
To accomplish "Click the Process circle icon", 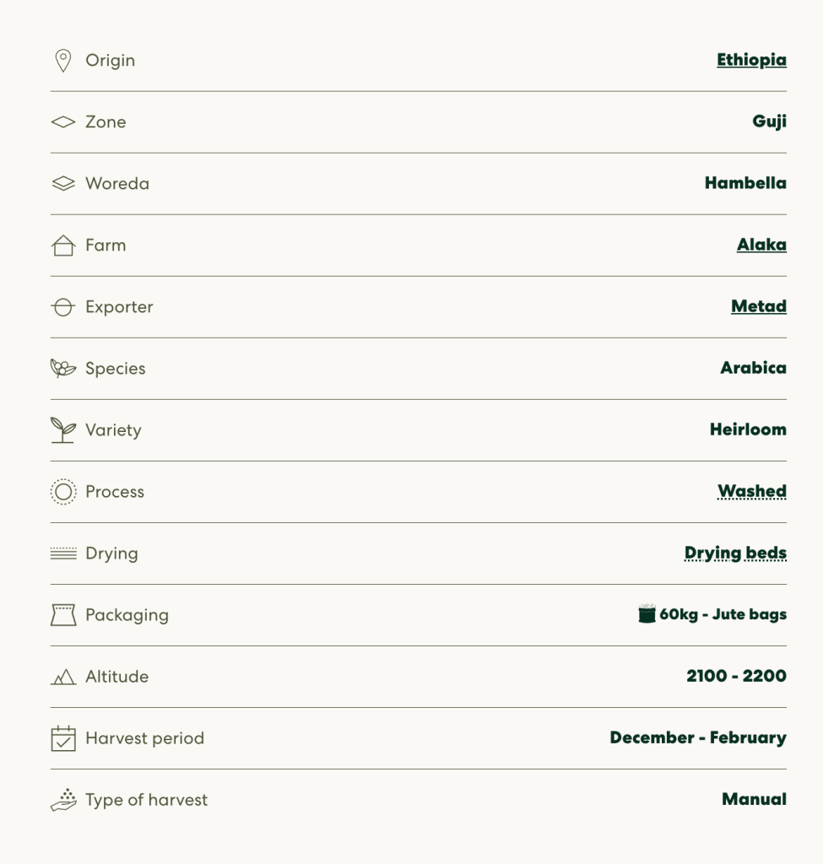I will pos(63,492).
